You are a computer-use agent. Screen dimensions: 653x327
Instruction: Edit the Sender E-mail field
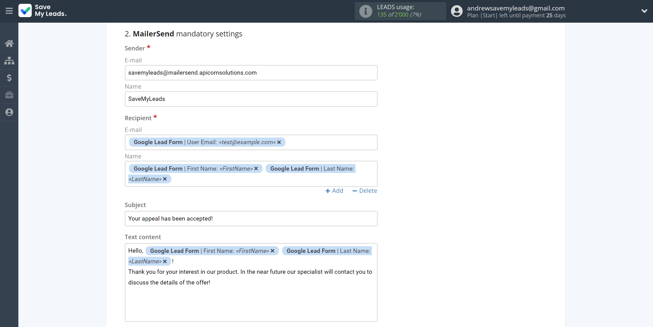(x=251, y=73)
